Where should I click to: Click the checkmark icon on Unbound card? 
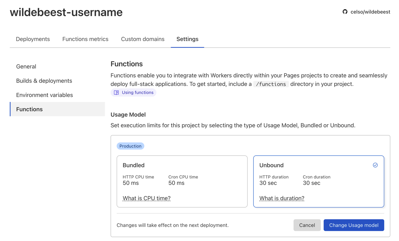pyautogui.click(x=375, y=165)
